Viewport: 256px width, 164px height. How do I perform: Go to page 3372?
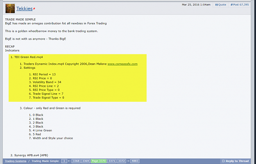pos(121,161)
